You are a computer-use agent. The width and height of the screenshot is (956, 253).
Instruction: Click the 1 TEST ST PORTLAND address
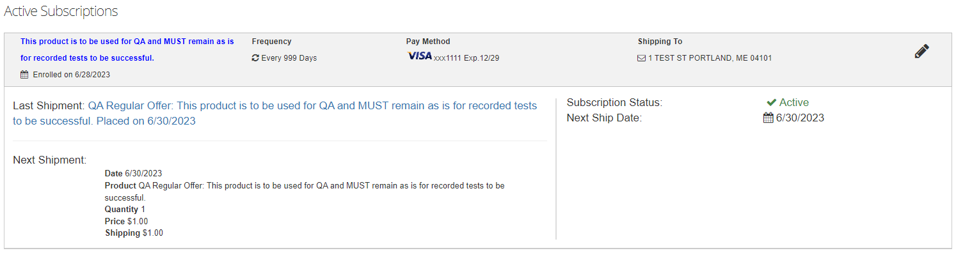(x=710, y=58)
